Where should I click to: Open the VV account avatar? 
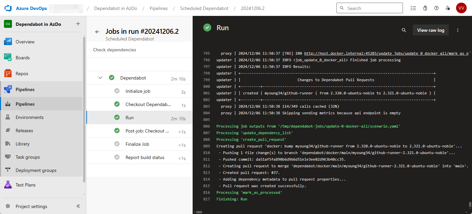pos(461,8)
